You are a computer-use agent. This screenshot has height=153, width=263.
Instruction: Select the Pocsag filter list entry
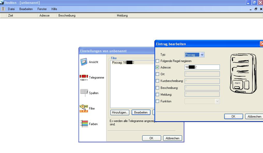click(x=132, y=63)
